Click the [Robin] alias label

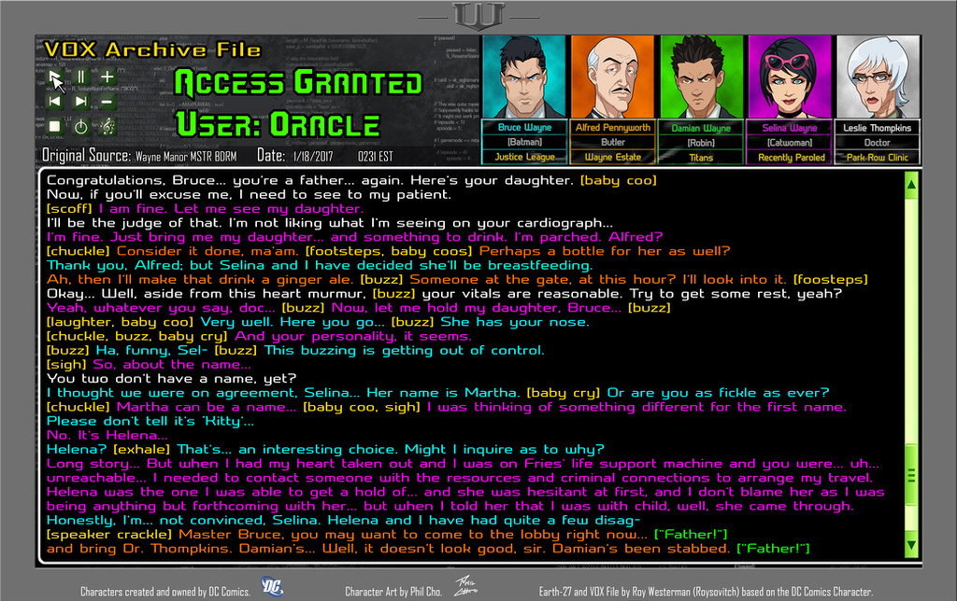701,143
